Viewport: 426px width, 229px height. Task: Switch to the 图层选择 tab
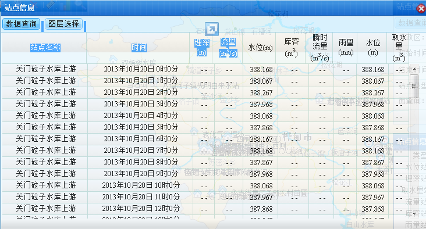[x=63, y=24]
